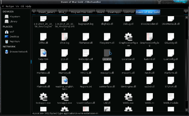Select GSLobby.dll file icon
This screenshot has height=116, width=189.
point(171,37)
